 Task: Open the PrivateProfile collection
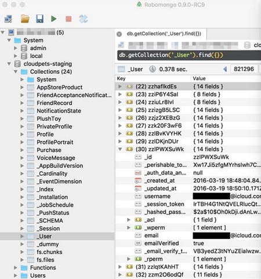(x=55, y=126)
